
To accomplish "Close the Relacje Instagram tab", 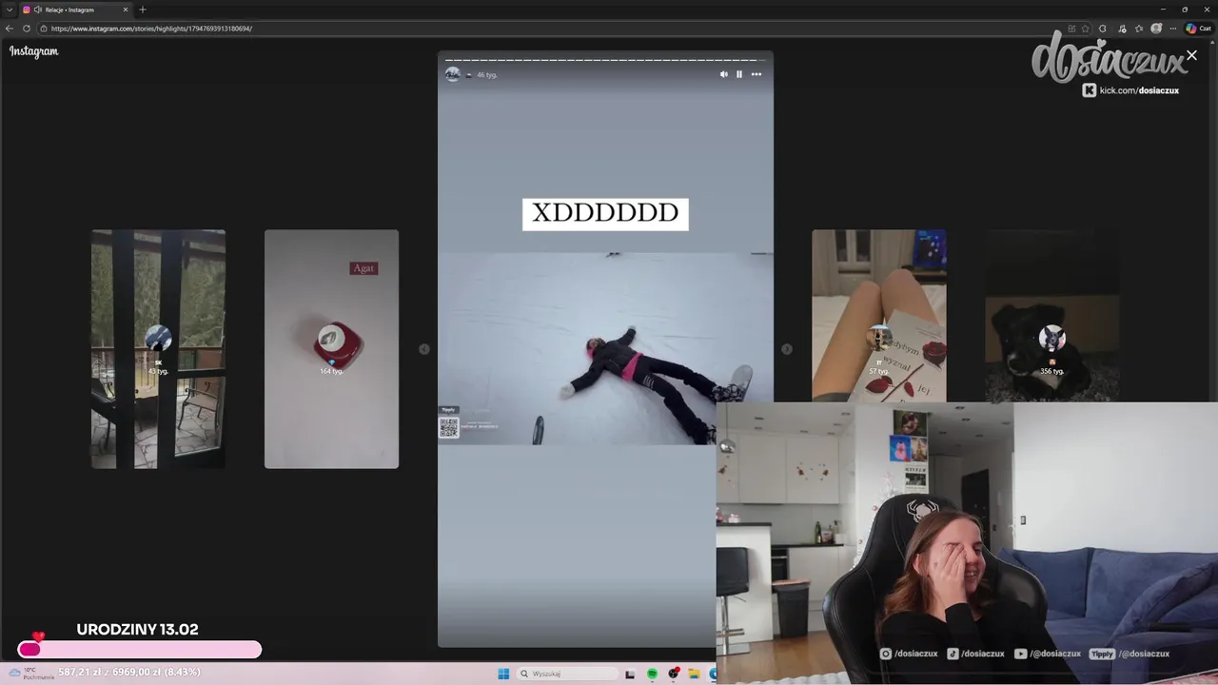I will point(125,10).
